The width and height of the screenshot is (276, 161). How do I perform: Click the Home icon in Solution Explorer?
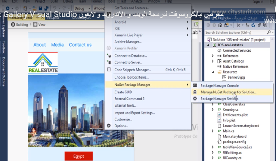pyautogui.click(x=220, y=25)
